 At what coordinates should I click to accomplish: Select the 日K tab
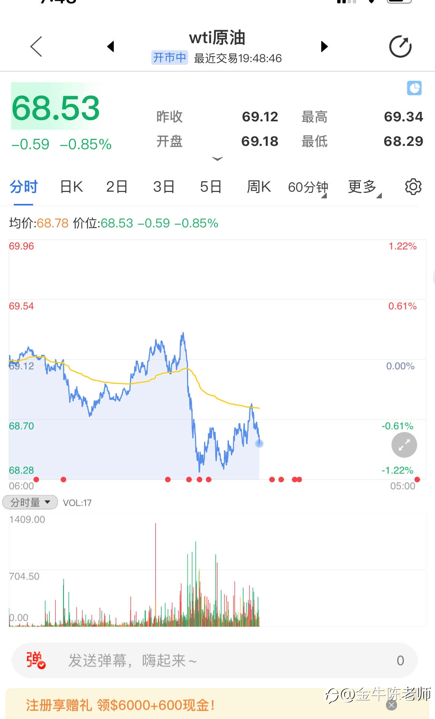point(71,186)
